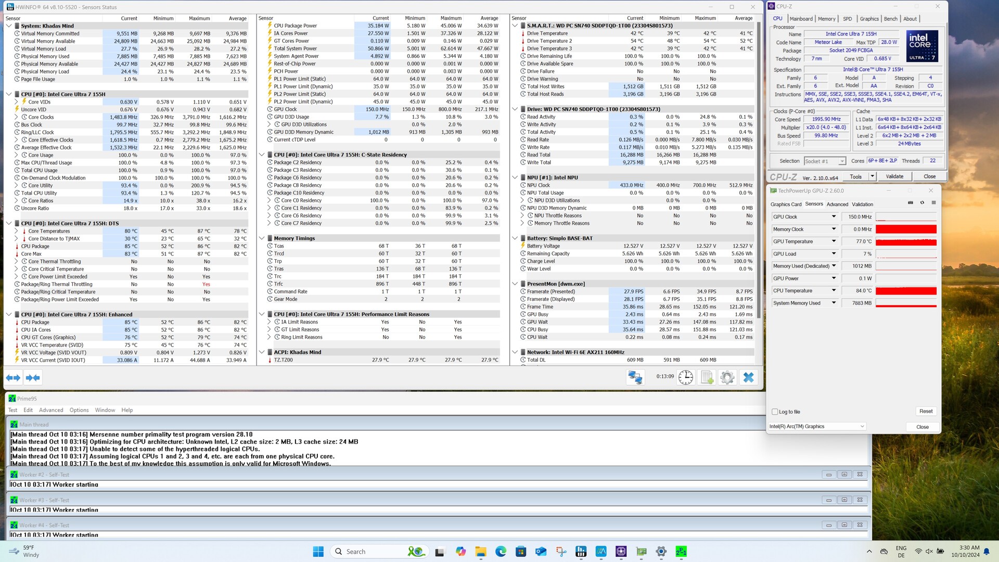This screenshot has width=999, height=562.
Task: Switch to CPU-Z Memory tab
Action: [826, 19]
